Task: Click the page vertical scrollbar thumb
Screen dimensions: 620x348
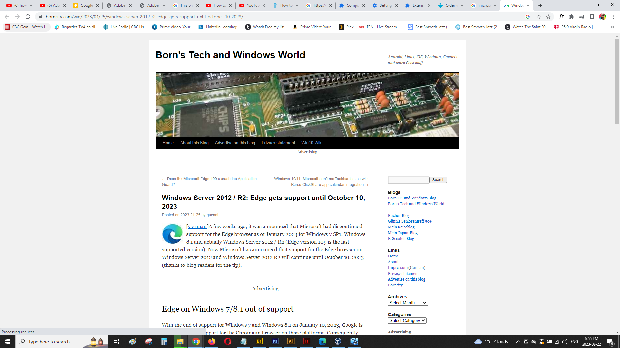Action: [617, 81]
